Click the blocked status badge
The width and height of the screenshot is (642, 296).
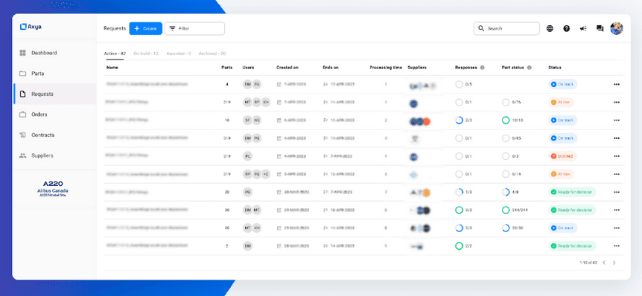click(x=562, y=156)
